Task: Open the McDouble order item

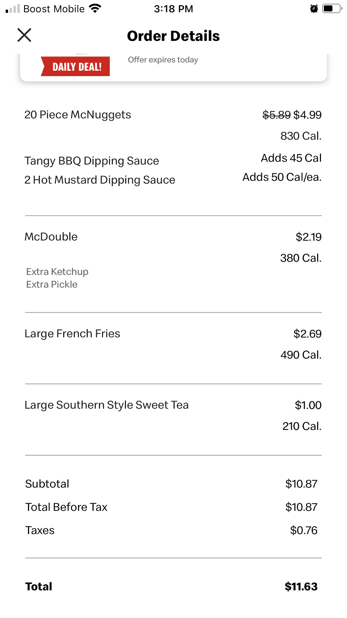Action: tap(51, 237)
